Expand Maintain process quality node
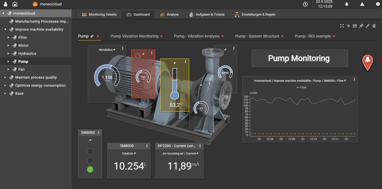The image size is (382, 189). click(x=5, y=78)
